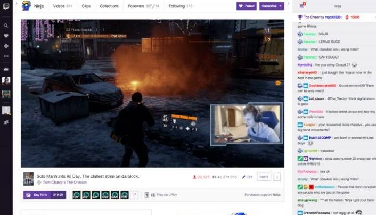The height and width of the screenshot is (215, 376).
Task: Click the crown badge beside Lol_cburn
Action: [x=306, y=98]
